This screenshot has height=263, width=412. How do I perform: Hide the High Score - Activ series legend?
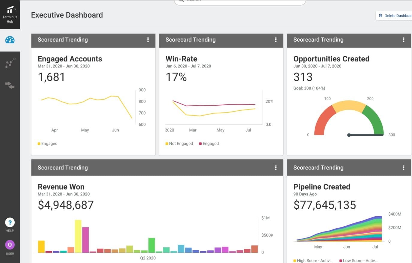(x=313, y=260)
